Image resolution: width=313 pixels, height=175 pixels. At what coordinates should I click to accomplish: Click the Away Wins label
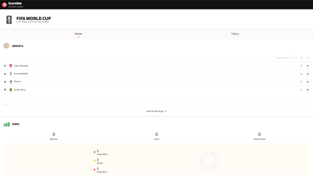[102, 172]
